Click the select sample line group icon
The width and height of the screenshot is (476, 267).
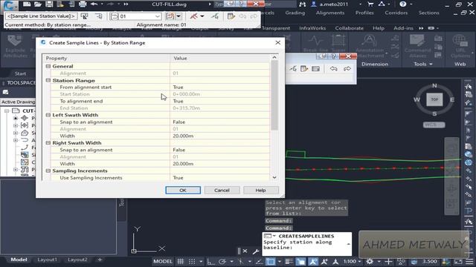tap(99, 16)
